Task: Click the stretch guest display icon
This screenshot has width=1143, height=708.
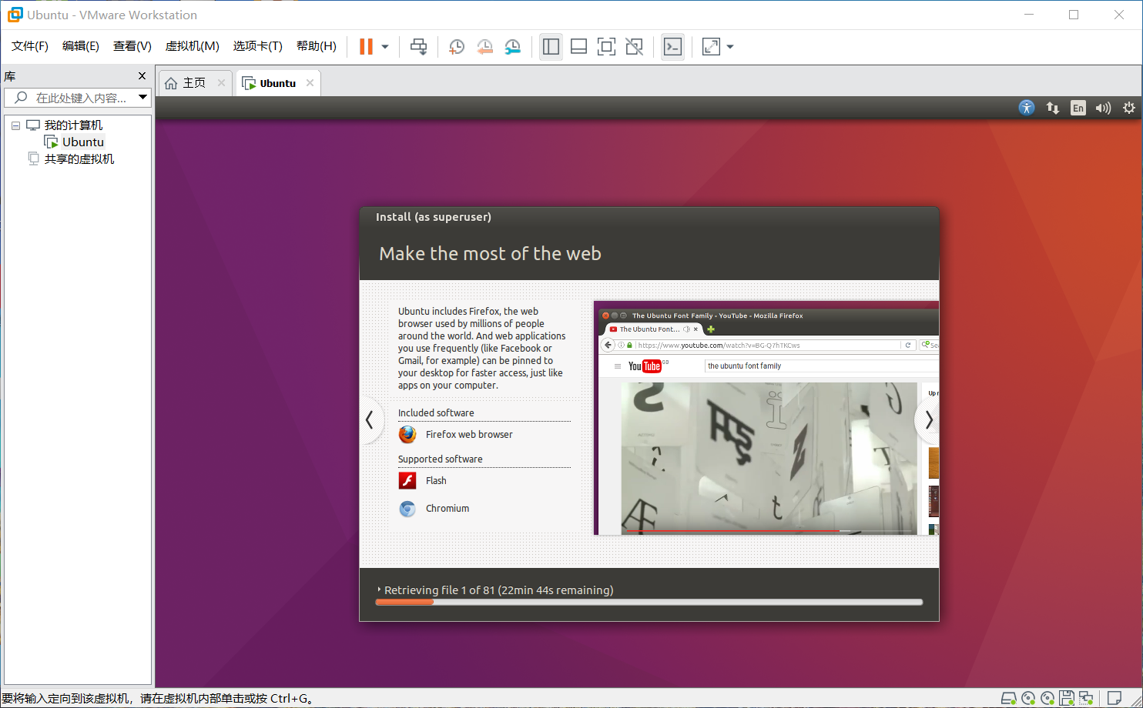Action: (711, 47)
